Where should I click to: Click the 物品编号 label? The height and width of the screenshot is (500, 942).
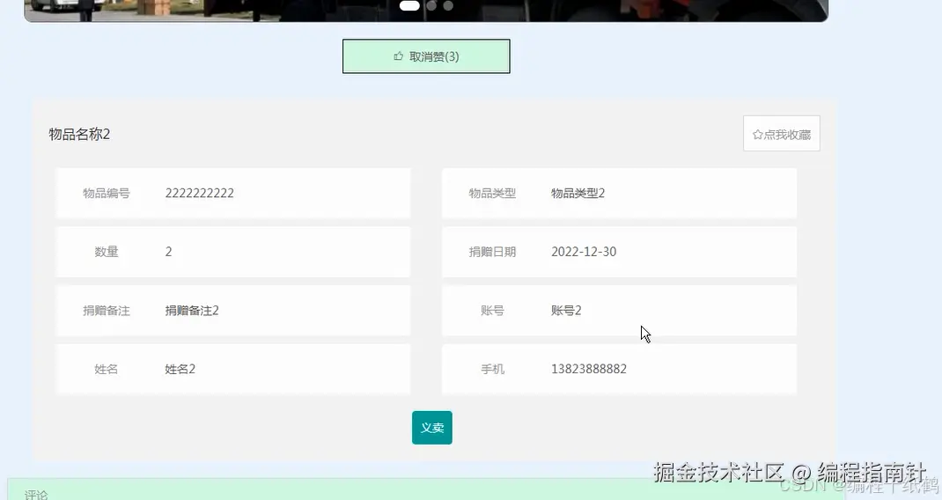pos(107,193)
